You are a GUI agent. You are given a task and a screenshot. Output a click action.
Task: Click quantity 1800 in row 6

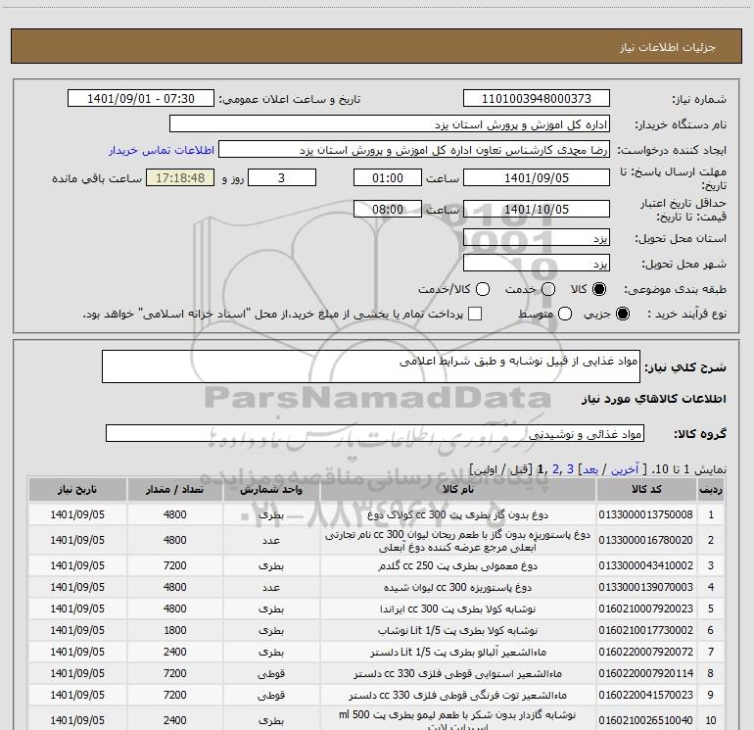click(x=174, y=630)
